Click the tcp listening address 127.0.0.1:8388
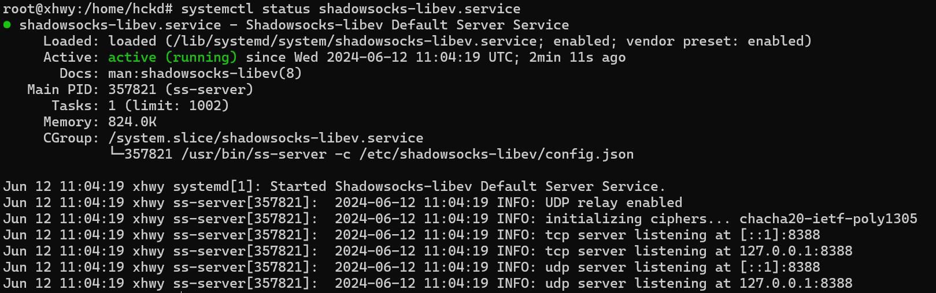 pos(796,251)
